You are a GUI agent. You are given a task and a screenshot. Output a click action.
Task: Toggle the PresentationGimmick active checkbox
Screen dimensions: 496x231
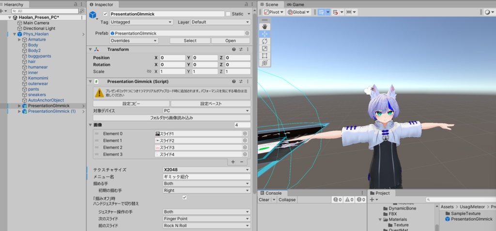[106, 14]
